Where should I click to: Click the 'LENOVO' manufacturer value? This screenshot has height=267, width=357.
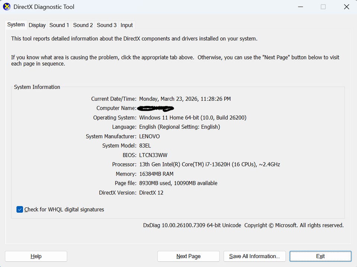149,136
